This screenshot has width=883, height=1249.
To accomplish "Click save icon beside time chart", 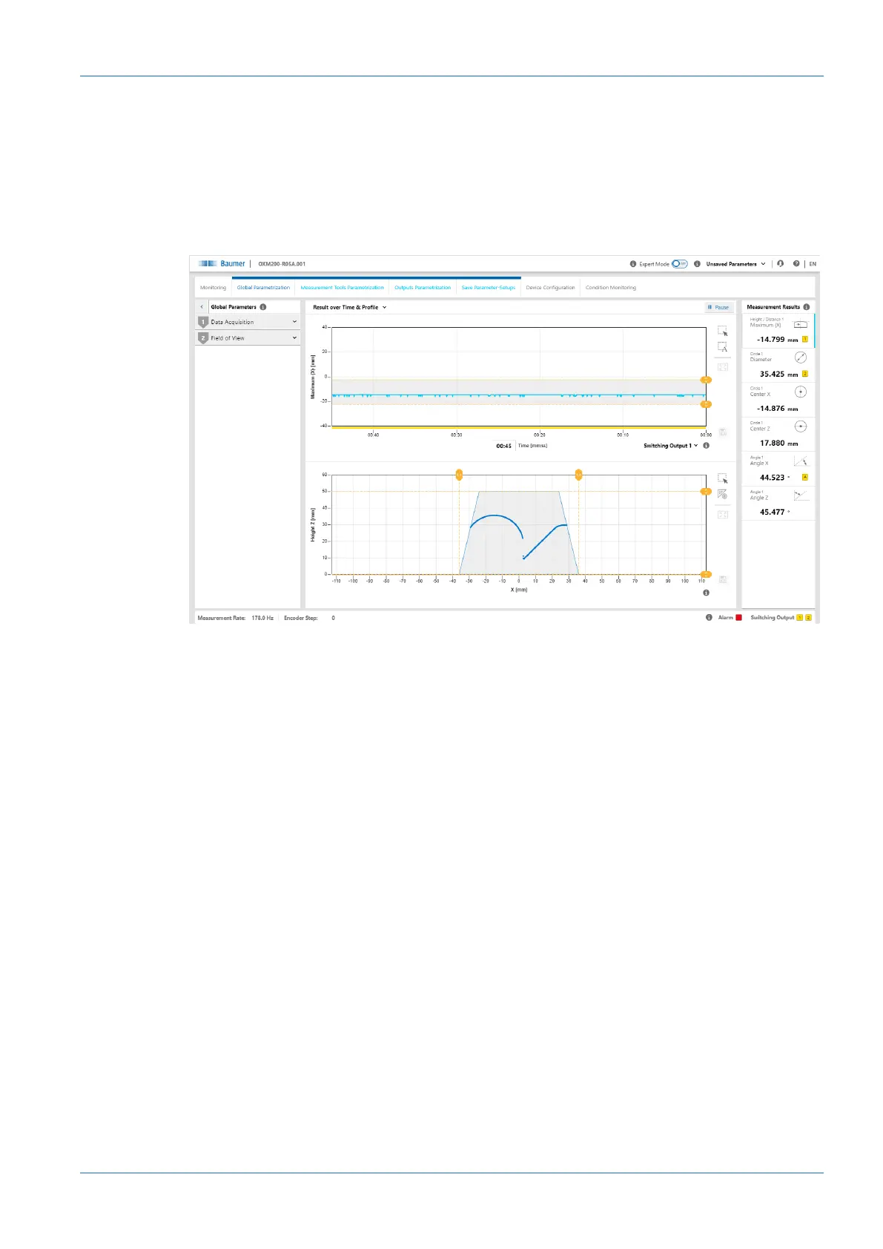I will click(723, 432).
